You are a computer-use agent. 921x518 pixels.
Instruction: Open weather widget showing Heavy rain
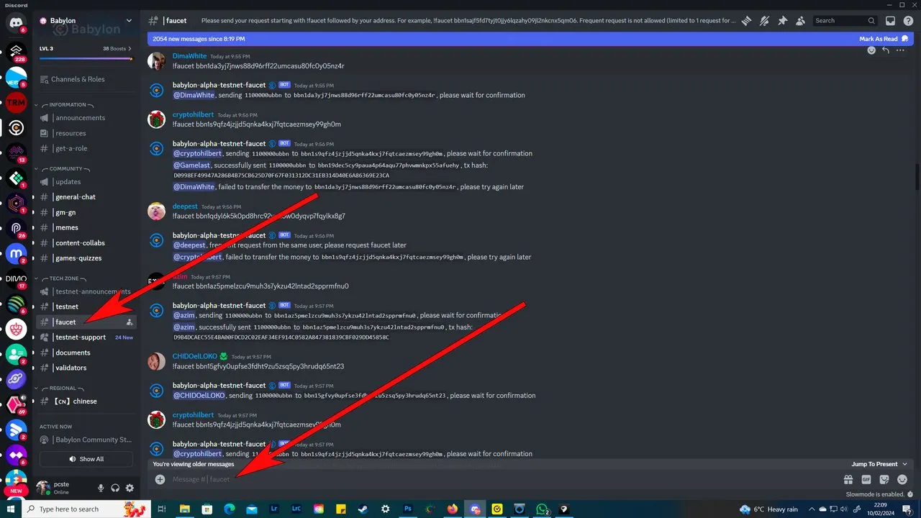[769, 509]
